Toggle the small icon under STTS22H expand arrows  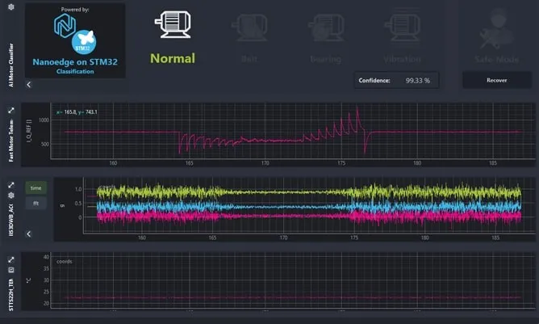pyautogui.click(x=11, y=271)
